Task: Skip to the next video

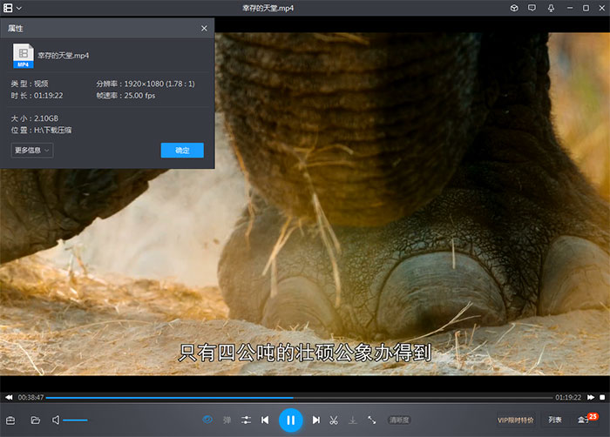Action: coord(316,420)
